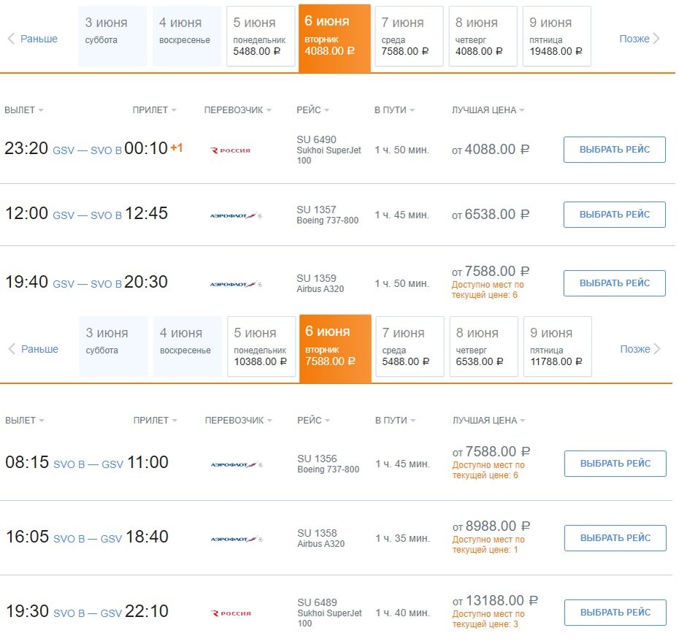Sort outbound flights by 'ЛУЧШАЯ ЦЕНА'
Image resolution: width=679 pixels, height=644 pixels.
click(x=488, y=110)
